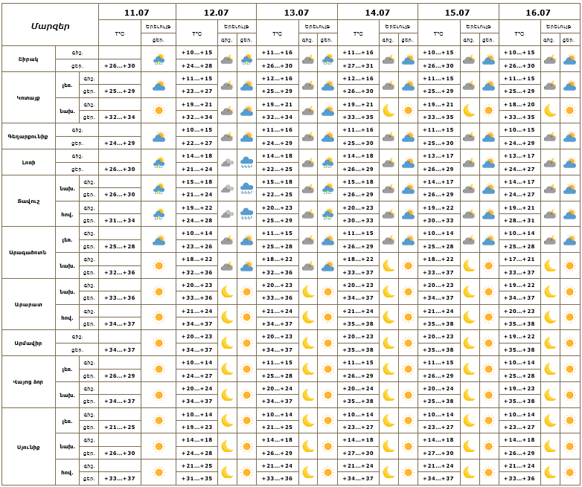Click the Շիրակ thunderstorm icon for 11.07

pos(159,59)
